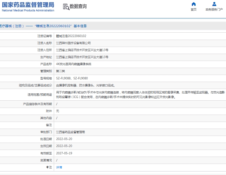
Task: Select approval department 江西省药品监督管理局
Action: [x=70, y=132]
